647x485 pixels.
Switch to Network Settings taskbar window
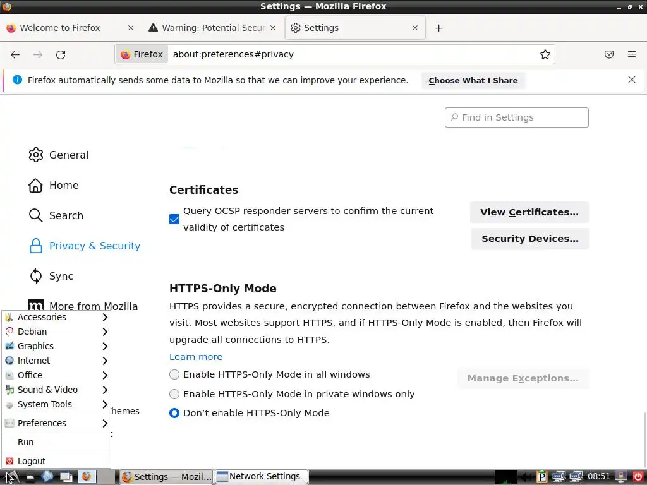point(261,477)
